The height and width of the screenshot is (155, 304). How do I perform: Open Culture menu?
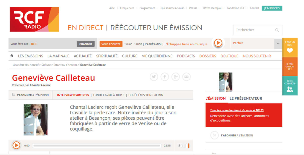130,56
